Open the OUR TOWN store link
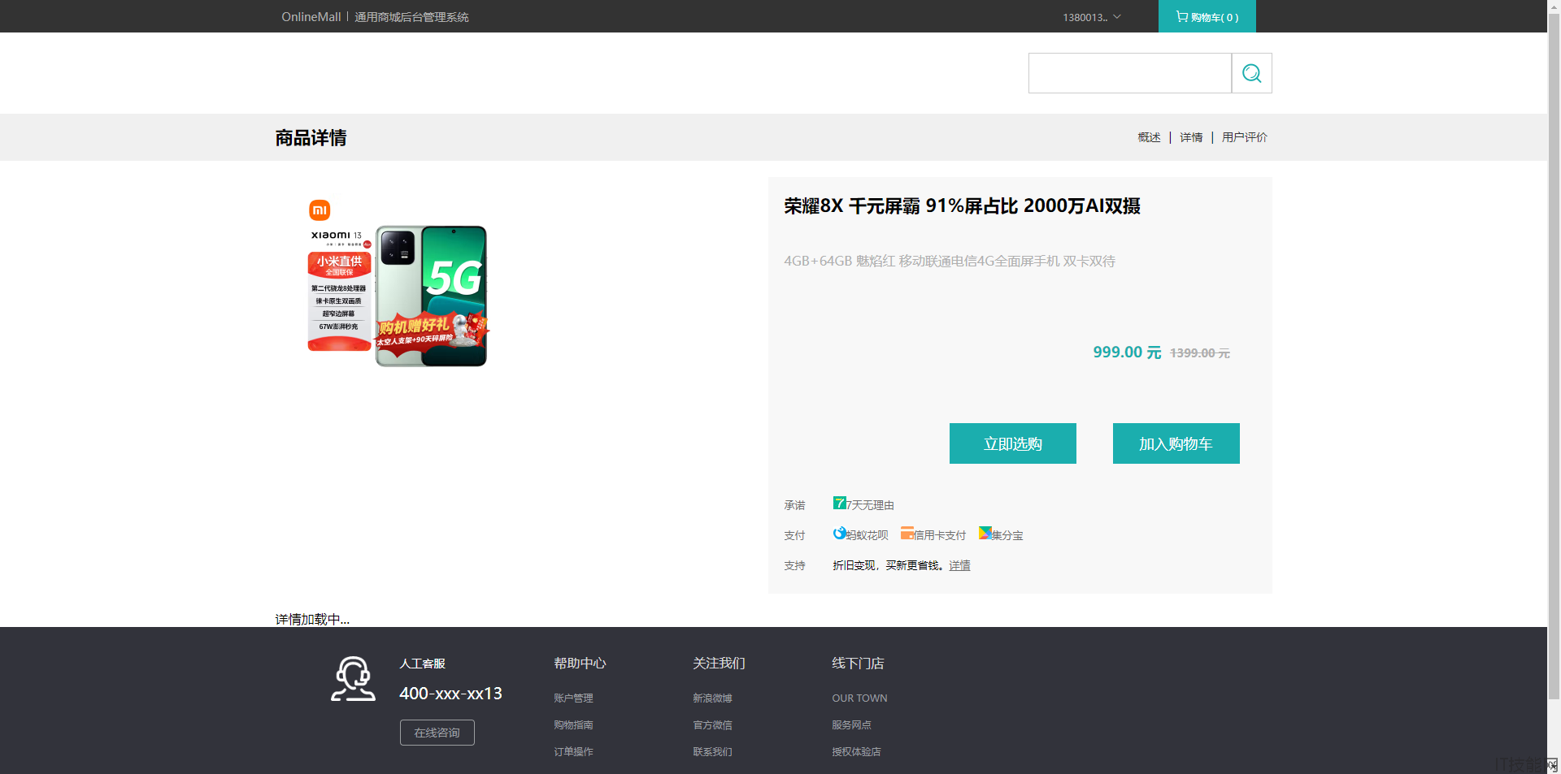 point(859,698)
